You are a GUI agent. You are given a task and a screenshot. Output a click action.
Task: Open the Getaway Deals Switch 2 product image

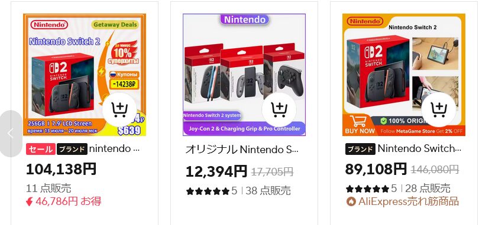click(85, 75)
